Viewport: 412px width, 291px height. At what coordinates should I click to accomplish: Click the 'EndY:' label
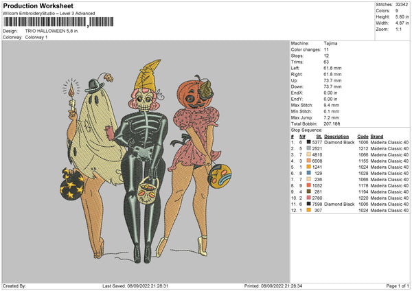(x=297, y=99)
